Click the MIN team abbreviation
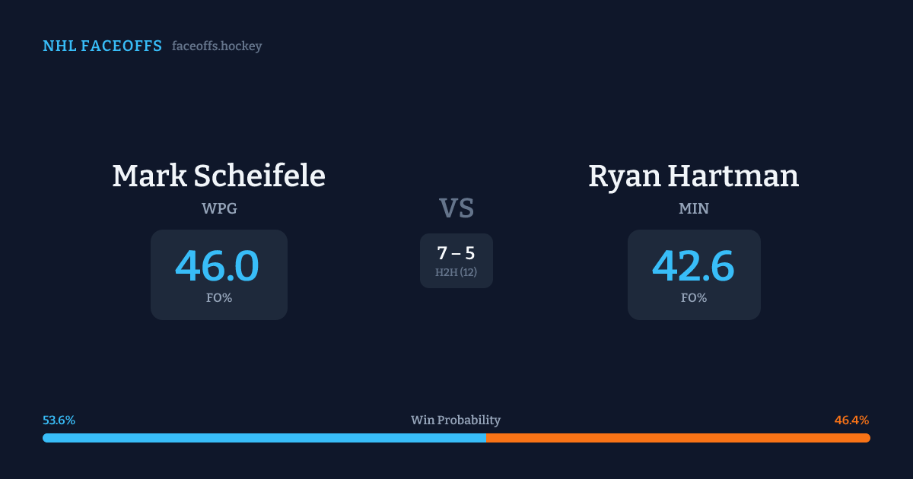This screenshot has height=479, width=913. [x=694, y=208]
